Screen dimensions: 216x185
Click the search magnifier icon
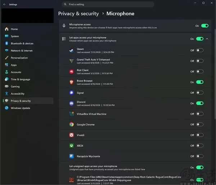click(65, 4)
